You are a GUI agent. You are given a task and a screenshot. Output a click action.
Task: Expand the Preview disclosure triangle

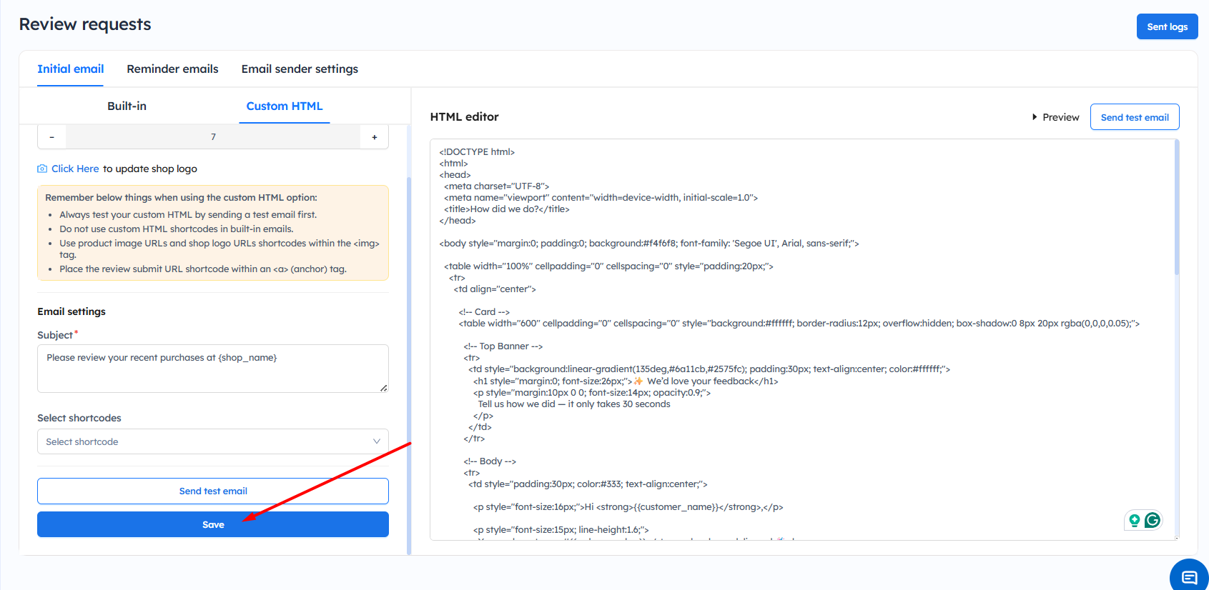pyautogui.click(x=1035, y=117)
